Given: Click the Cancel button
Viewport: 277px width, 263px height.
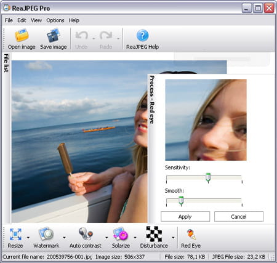Looking at the screenshot, I should 239,217.
